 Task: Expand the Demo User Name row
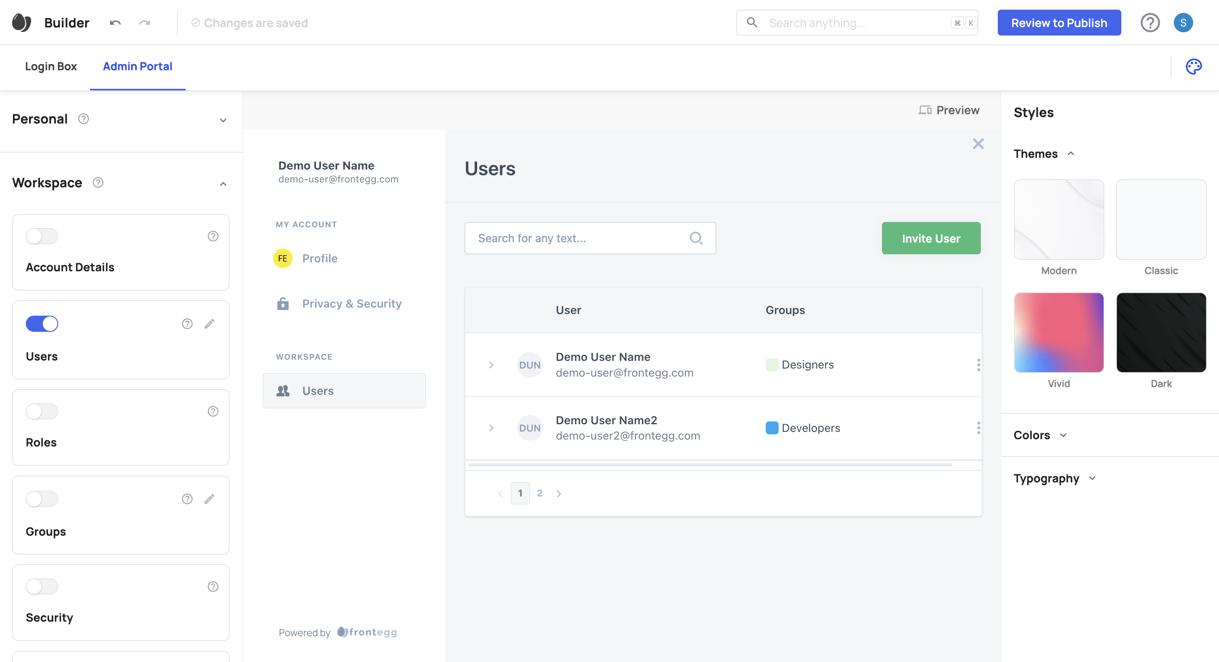[x=491, y=365]
